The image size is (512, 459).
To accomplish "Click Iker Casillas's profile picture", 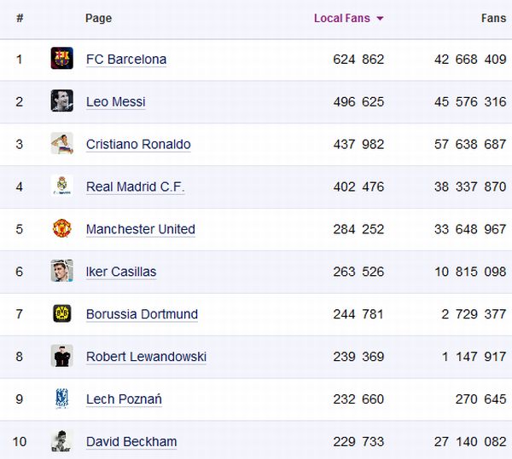I will [61, 272].
